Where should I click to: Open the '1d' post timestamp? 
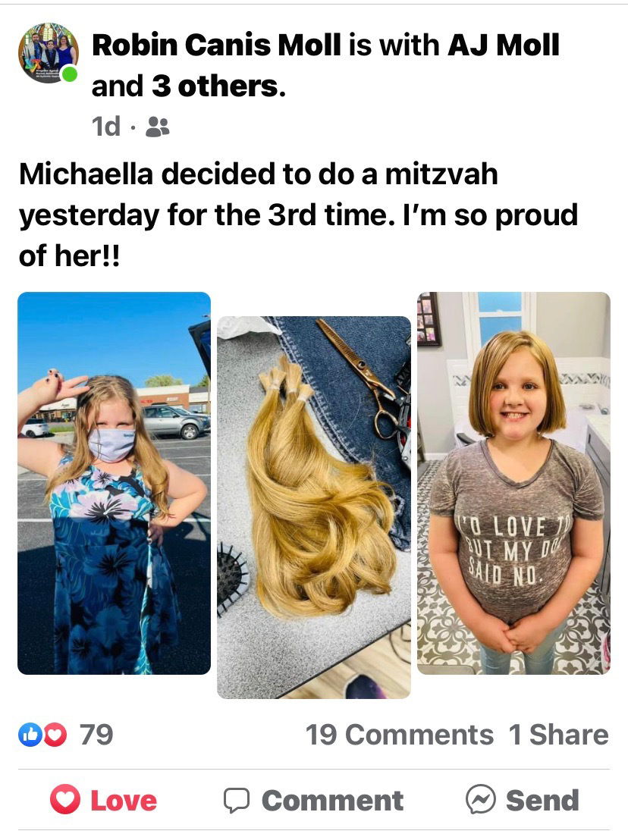click(x=106, y=127)
